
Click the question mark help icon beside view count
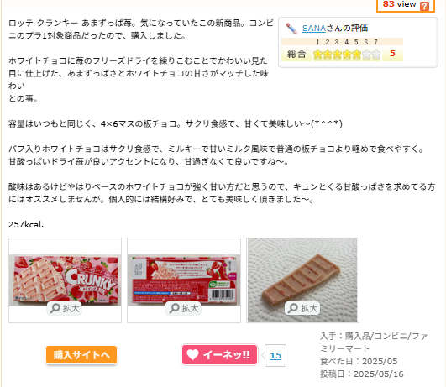coord(424,6)
